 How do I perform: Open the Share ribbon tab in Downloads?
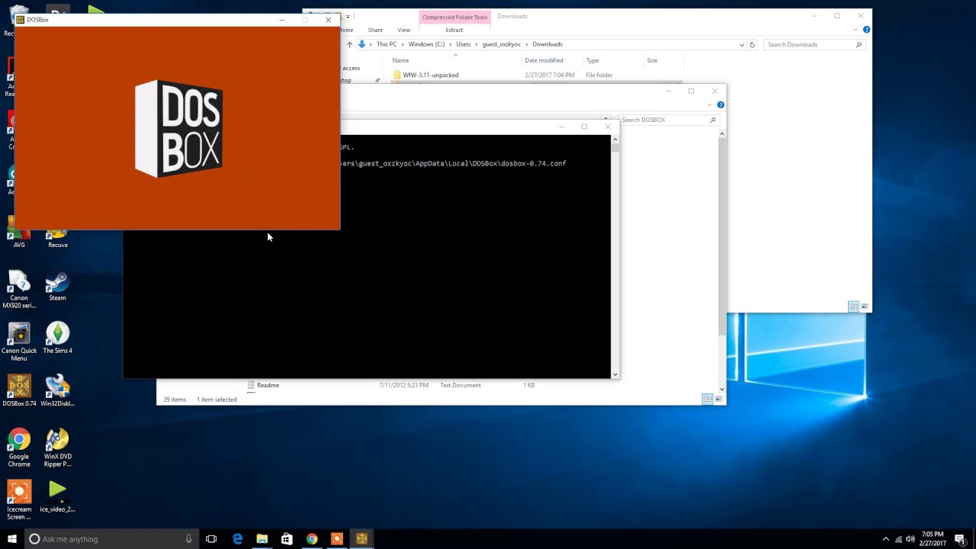tap(375, 30)
